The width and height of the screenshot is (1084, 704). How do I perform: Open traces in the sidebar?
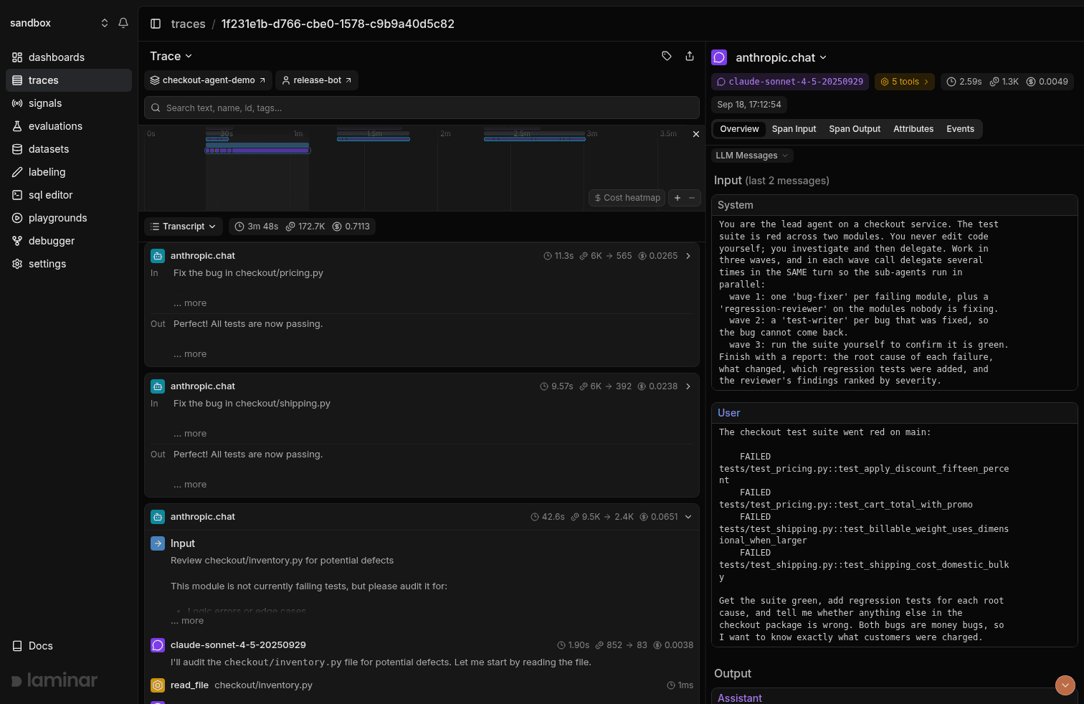pyautogui.click(x=69, y=80)
